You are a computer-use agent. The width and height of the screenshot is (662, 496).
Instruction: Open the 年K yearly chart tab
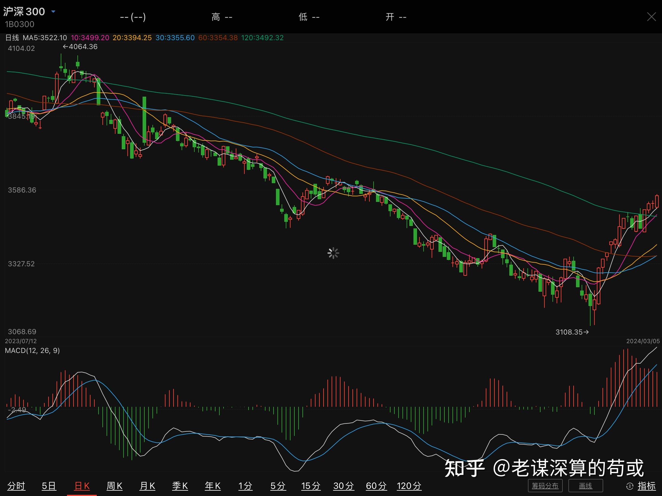(x=213, y=486)
